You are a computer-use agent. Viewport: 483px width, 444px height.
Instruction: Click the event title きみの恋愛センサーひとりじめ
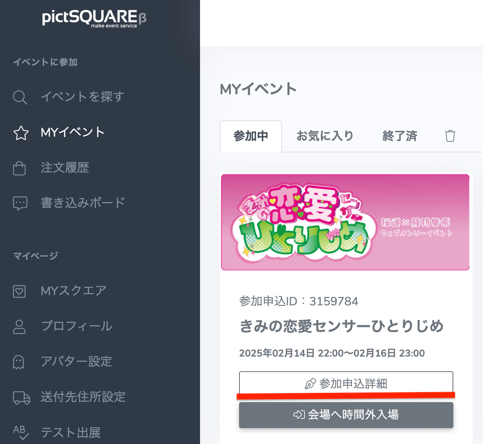click(x=342, y=326)
